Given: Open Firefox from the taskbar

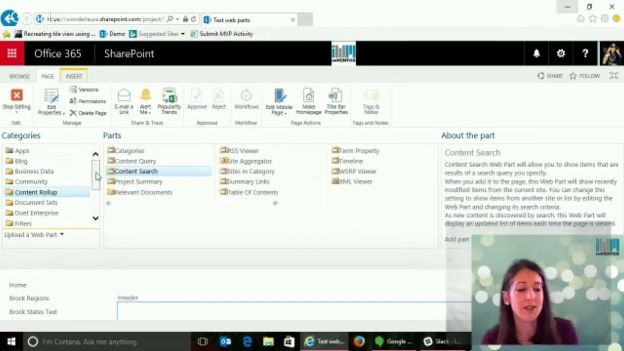Looking at the screenshot, I should pyautogui.click(x=359, y=341).
